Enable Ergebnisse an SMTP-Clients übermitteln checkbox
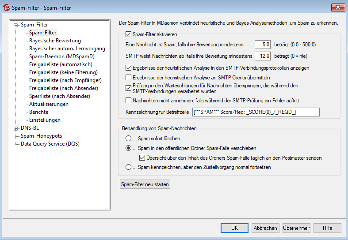 (x=129, y=78)
